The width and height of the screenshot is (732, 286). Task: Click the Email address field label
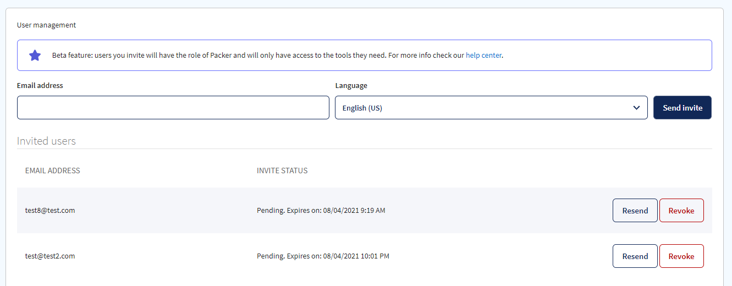click(40, 85)
